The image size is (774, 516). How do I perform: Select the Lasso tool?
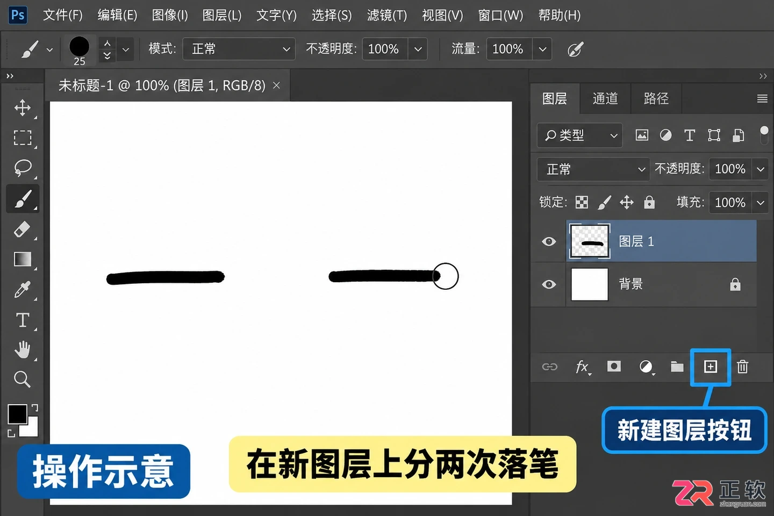pos(22,168)
